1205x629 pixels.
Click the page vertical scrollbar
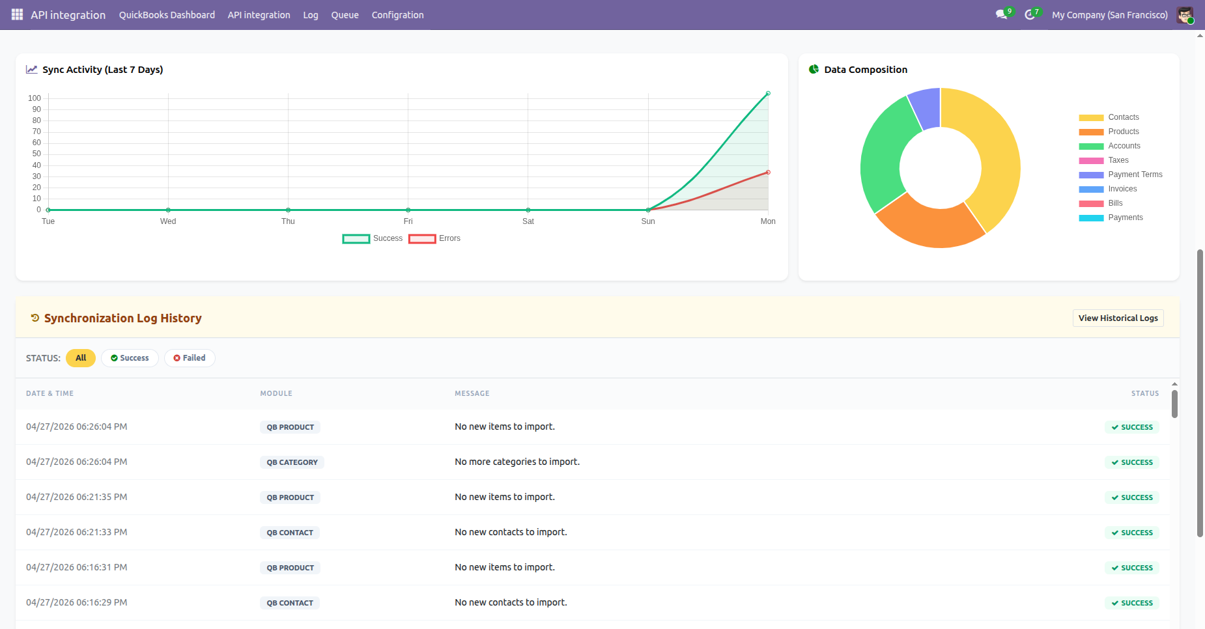pyautogui.click(x=1200, y=393)
